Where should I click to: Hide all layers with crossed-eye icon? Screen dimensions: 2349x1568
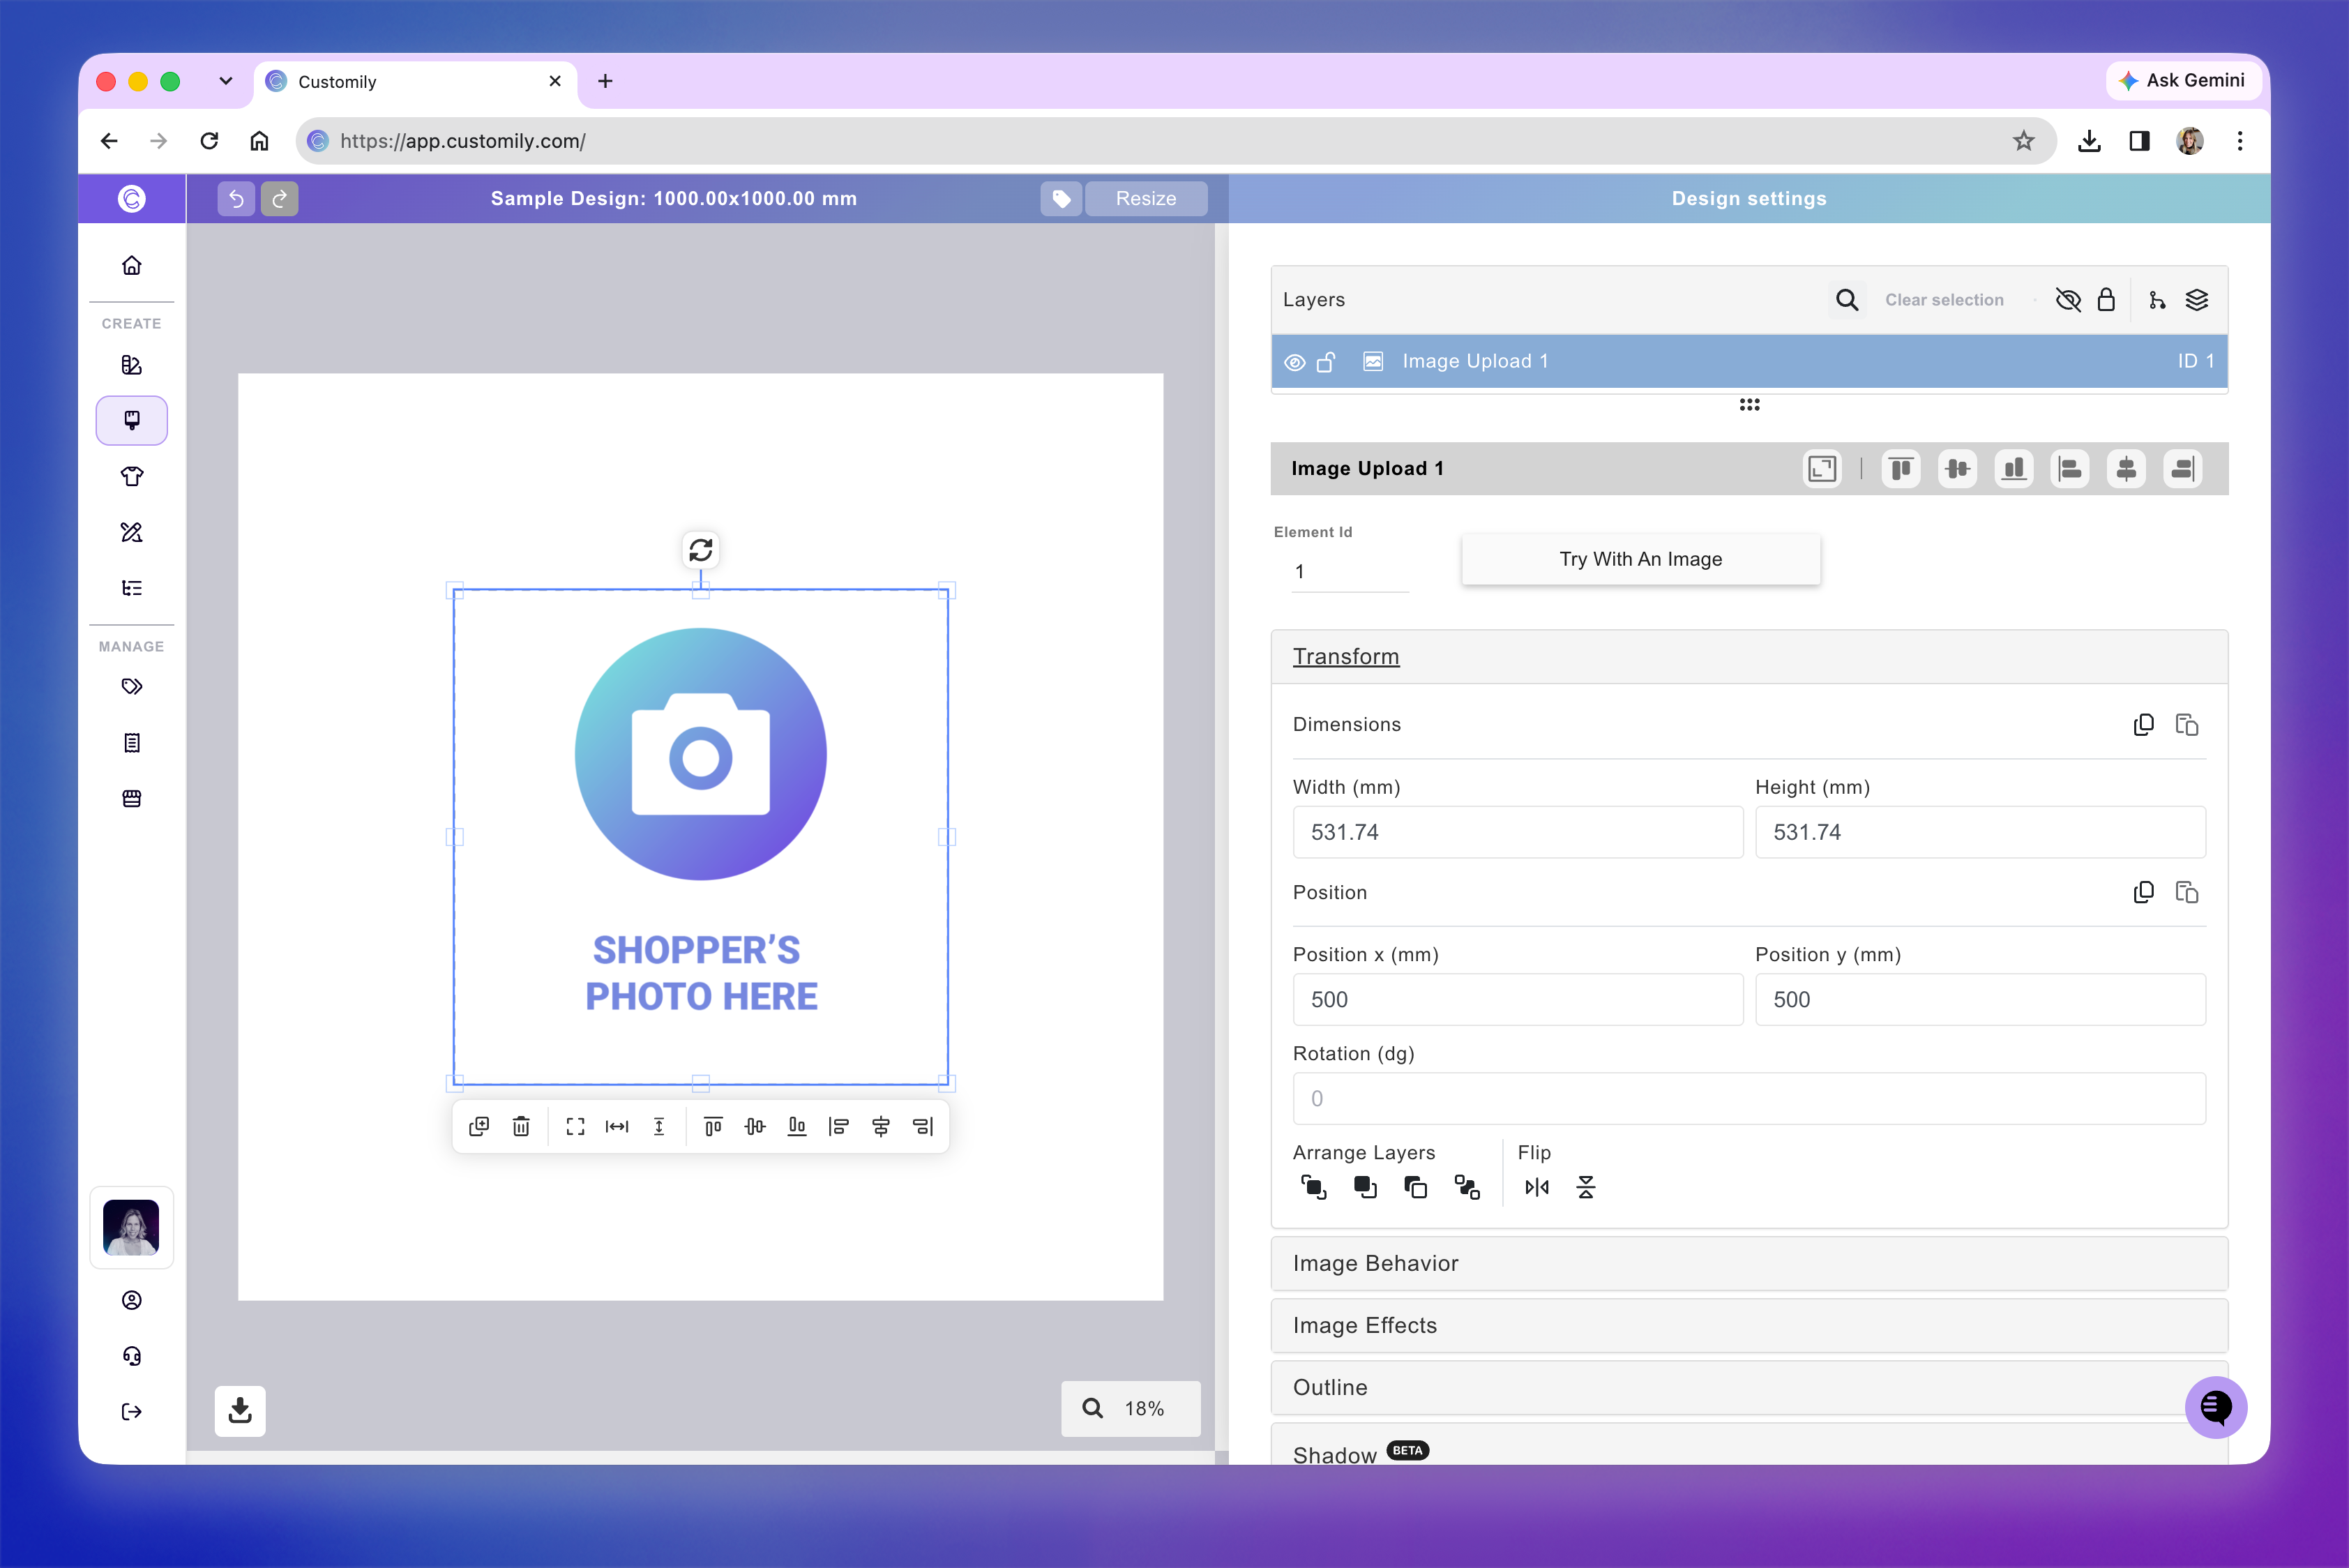pyautogui.click(x=2068, y=300)
